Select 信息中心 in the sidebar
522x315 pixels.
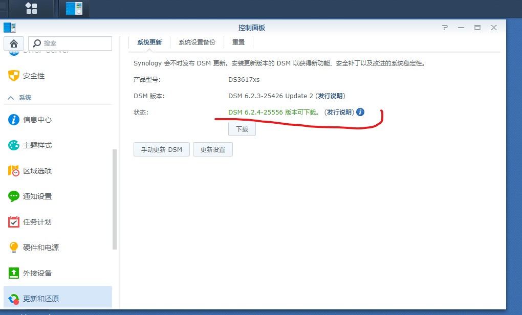point(37,120)
